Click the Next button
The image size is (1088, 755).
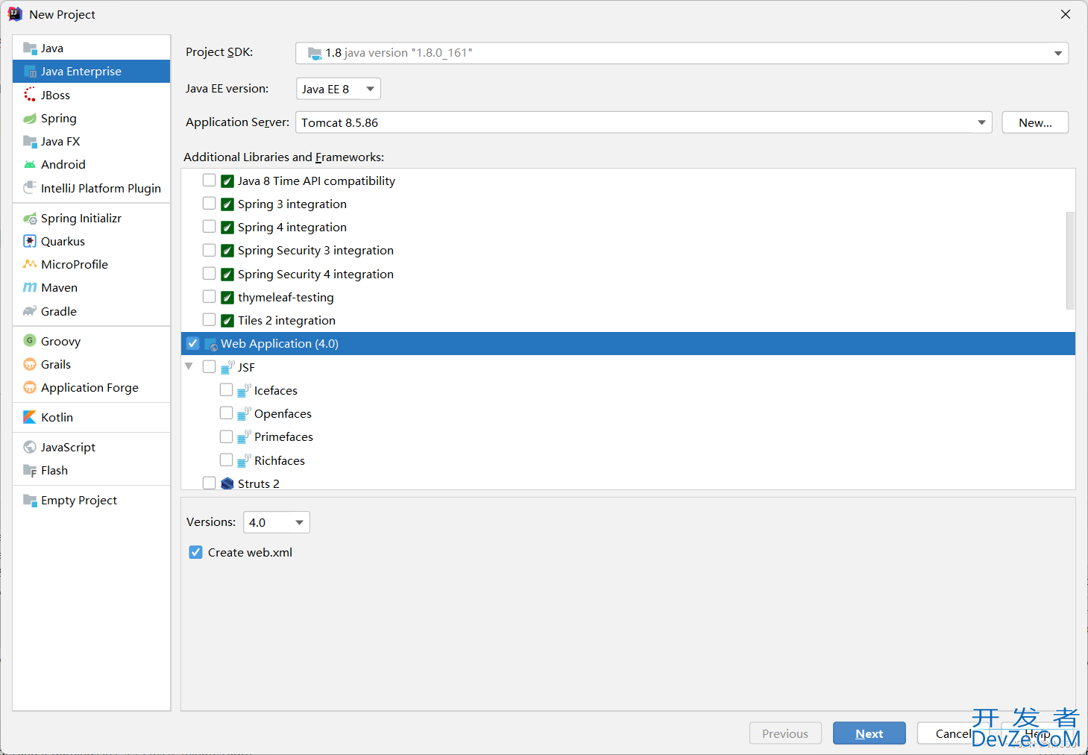click(x=870, y=733)
